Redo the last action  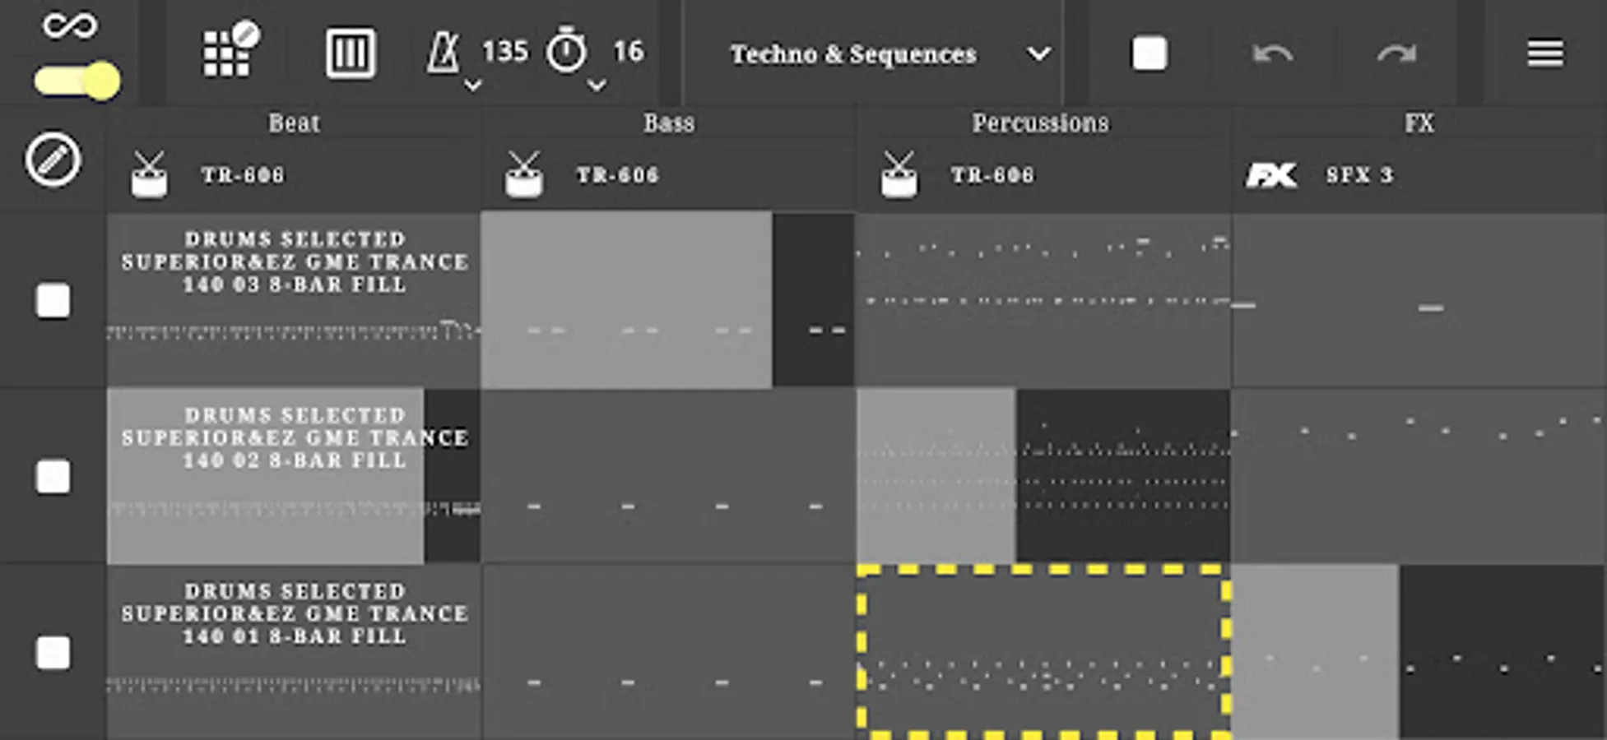coord(1396,54)
